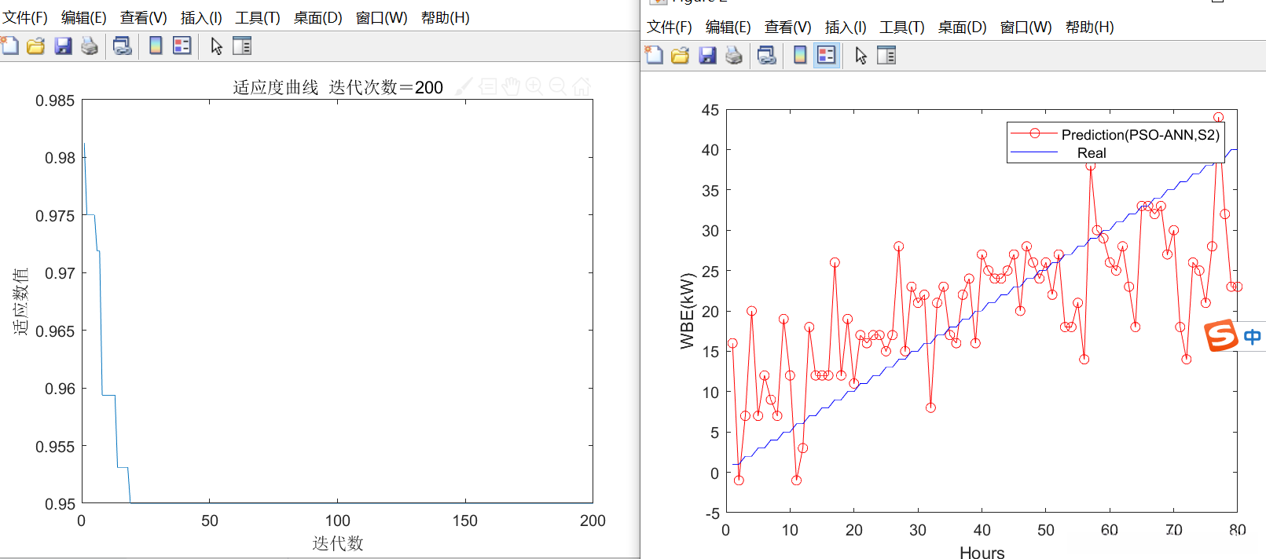1266x559 pixels.
Task: Open 查看(V) menu in WBE prediction window
Action: point(787,27)
